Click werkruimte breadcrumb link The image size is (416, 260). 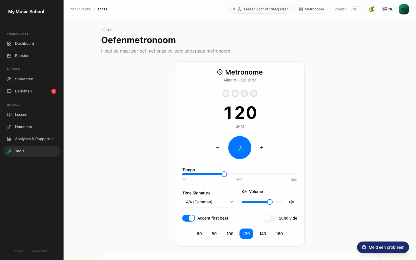(81, 9)
